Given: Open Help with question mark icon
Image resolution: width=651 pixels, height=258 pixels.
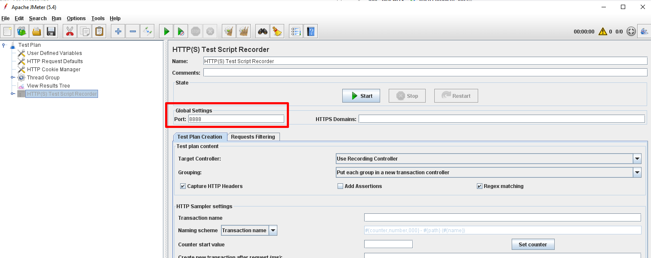Looking at the screenshot, I should point(311,31).
